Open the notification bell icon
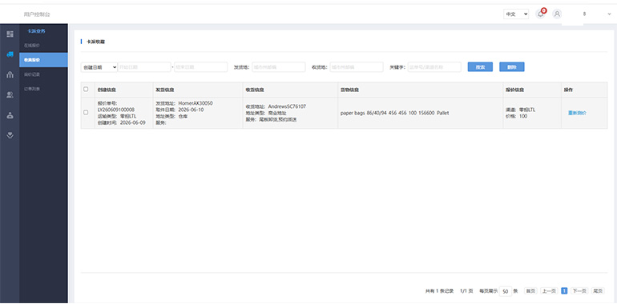617x304 pixels. (x=541, y=14)
